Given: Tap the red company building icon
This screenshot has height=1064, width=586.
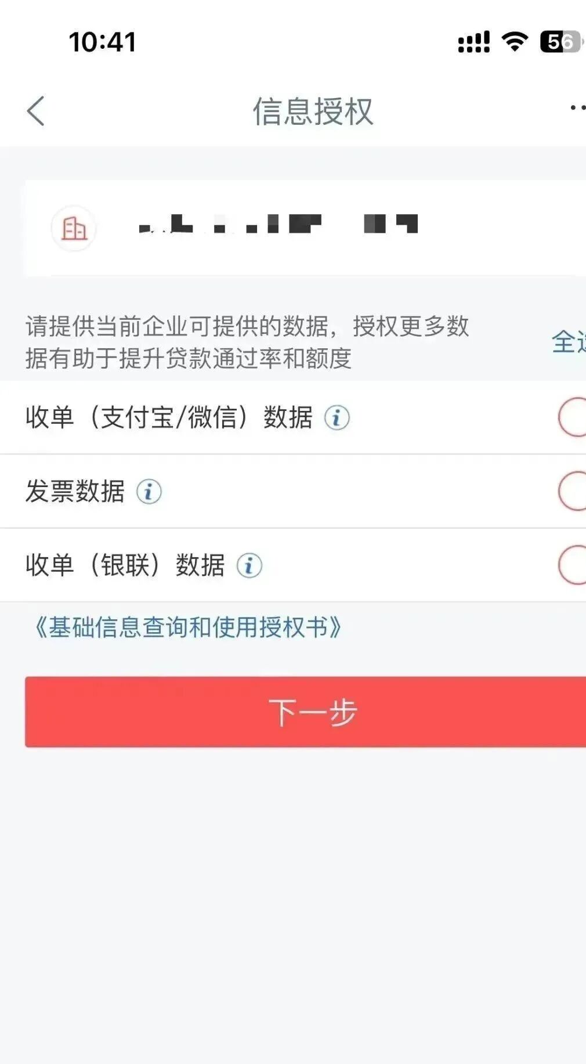Looking at the screenshot, I should click(74, 228).
